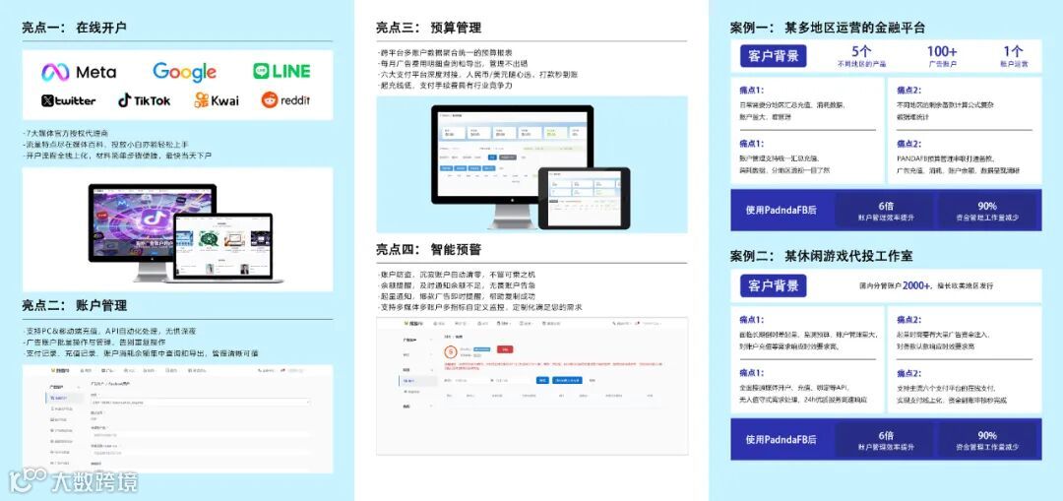Click the twitter logo
Image resolution: width=1063 pixels, height=501 pixels.
click(69, 100)
